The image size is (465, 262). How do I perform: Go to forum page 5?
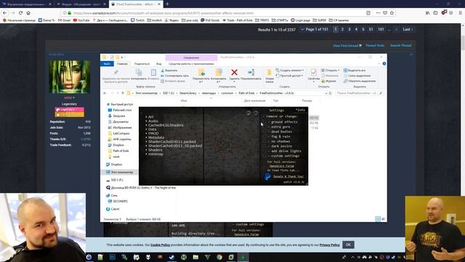click(363, 29)
